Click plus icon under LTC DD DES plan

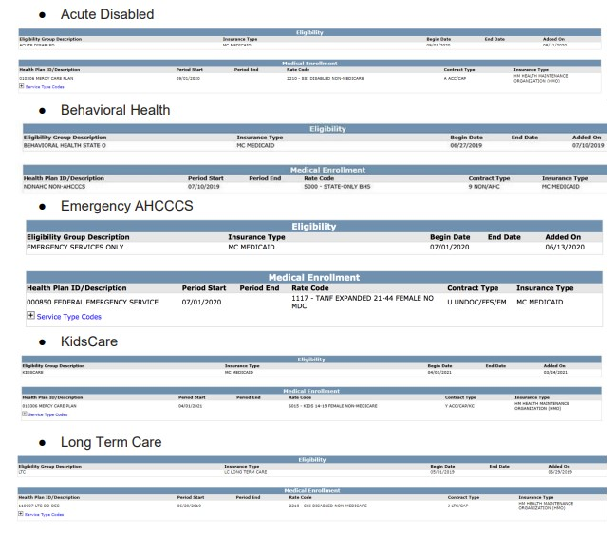pyautogui.click(x=22, y=513)
